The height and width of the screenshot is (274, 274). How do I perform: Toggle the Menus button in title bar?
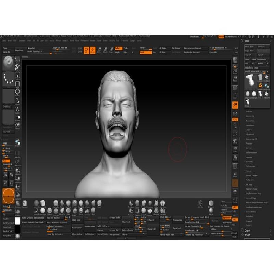point(221,37)
